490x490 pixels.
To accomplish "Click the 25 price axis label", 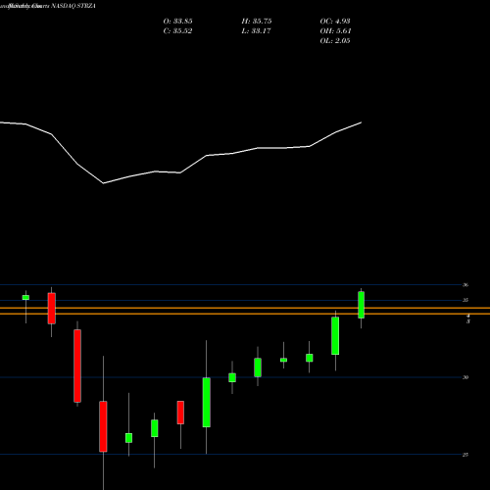I will (465, 455).
